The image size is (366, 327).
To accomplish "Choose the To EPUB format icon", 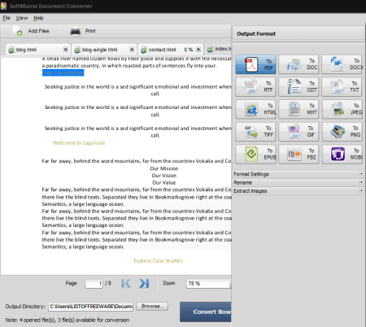I will click(251, 154).
